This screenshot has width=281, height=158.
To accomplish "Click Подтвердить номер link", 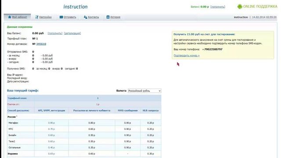I will (x=187, y=56).
